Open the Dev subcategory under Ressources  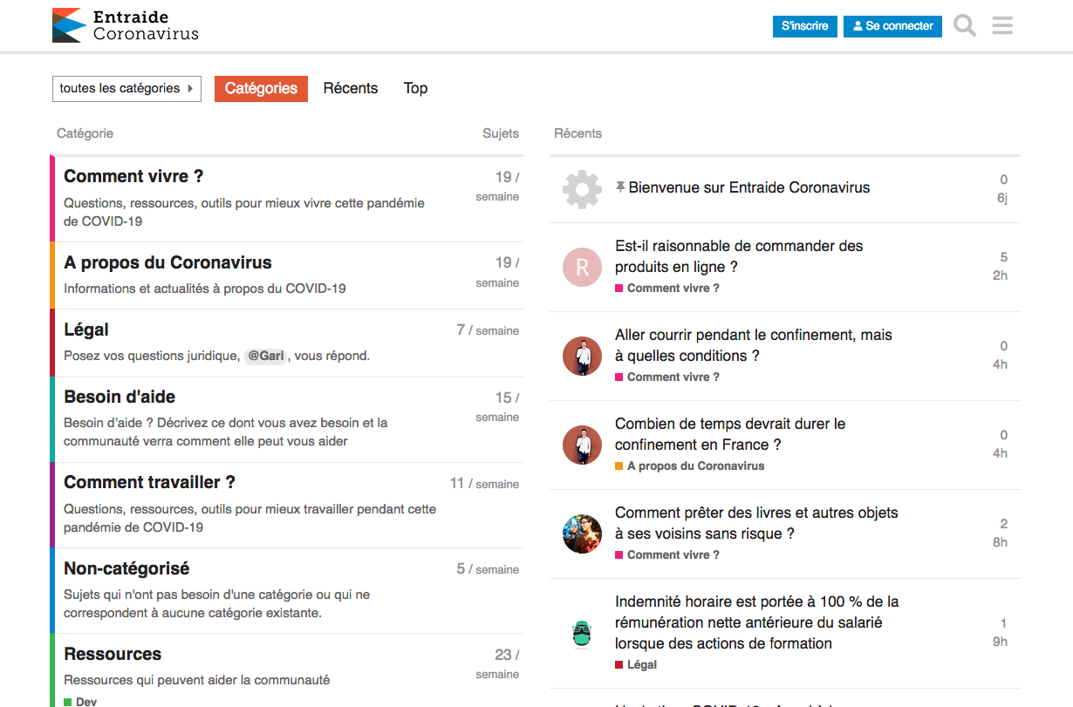(85, 701)
